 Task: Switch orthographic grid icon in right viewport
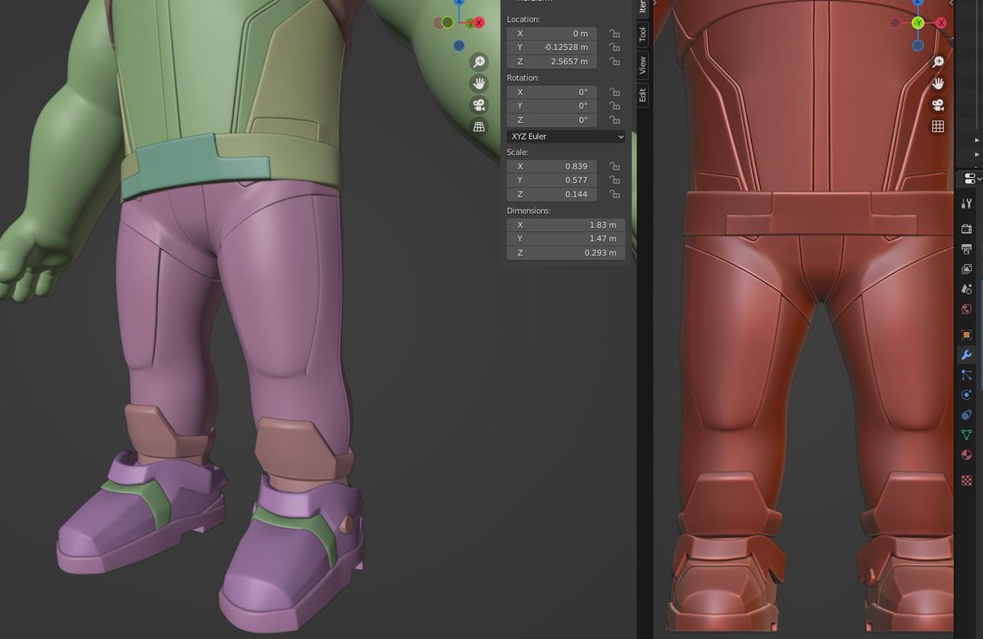click(938, 126)
